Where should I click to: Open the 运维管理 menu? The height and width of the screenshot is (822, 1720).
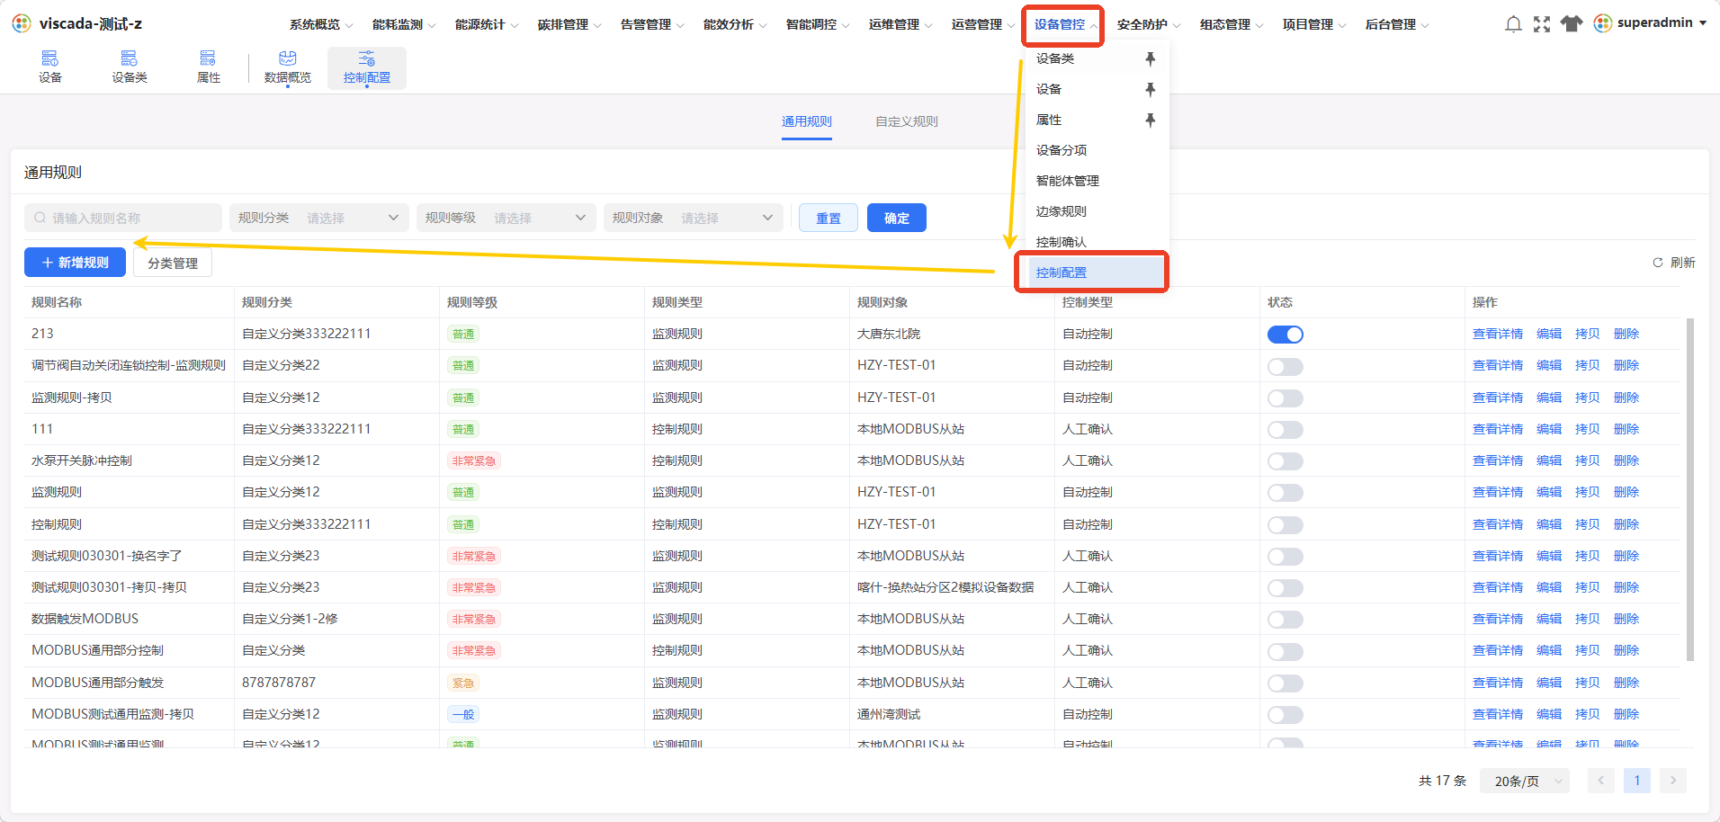click(900, 24)
